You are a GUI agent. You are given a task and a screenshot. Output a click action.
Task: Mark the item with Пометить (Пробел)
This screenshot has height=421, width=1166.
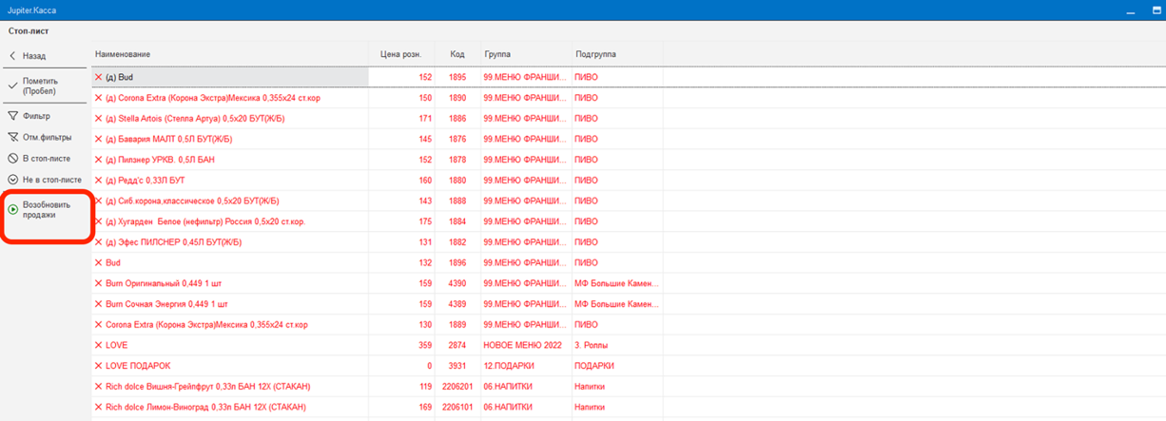click(43, 86)
